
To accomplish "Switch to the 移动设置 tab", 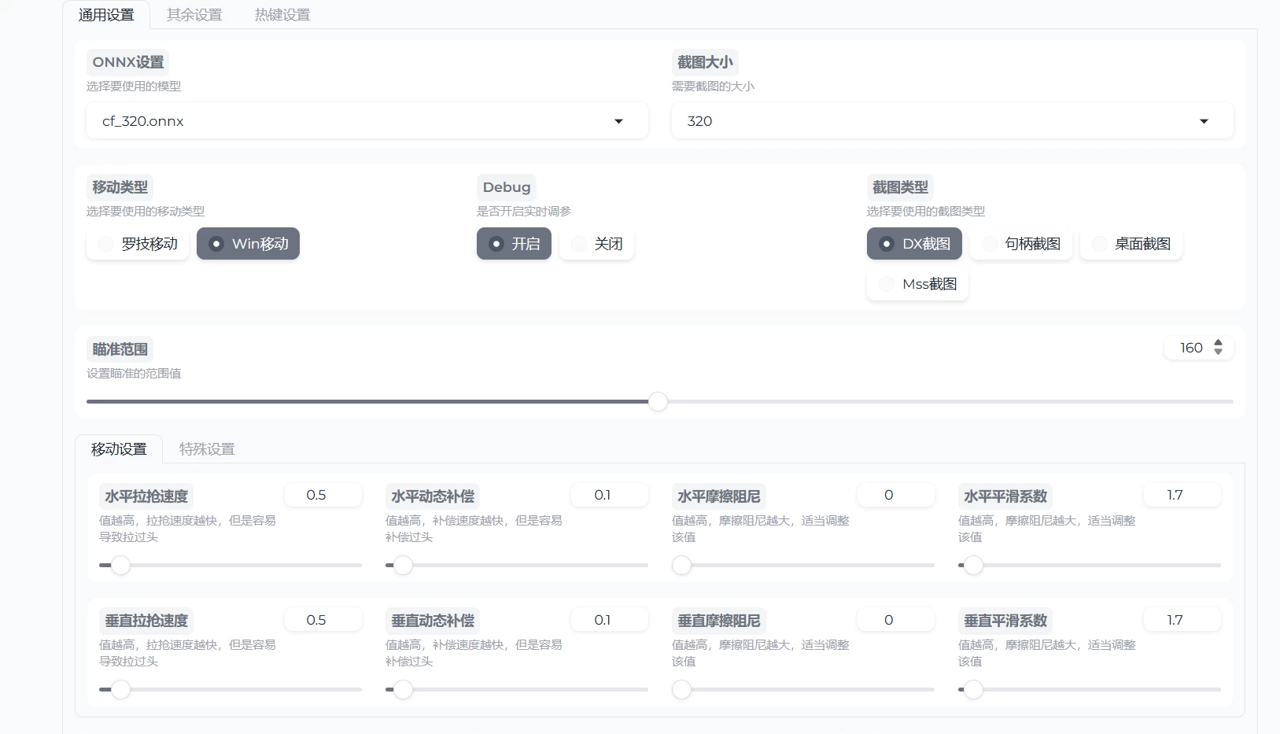I will point(118,449).
